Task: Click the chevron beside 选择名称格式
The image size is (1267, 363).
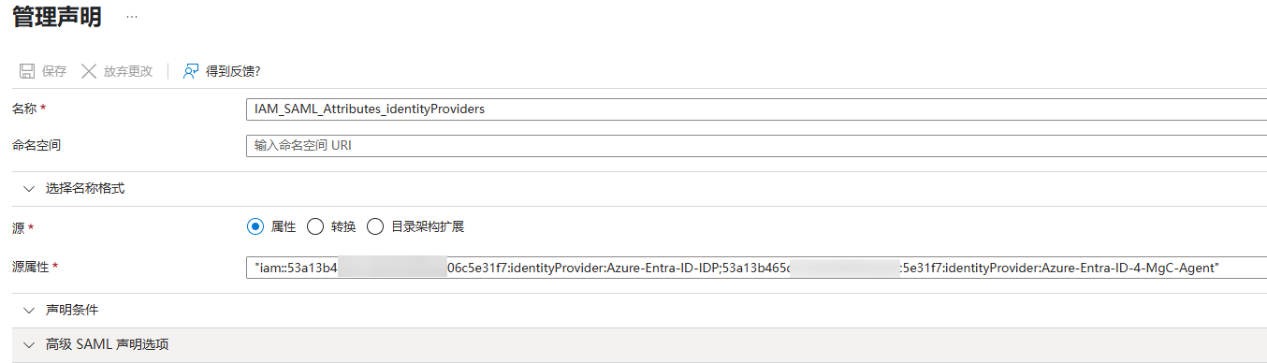Action: [27, 188]
